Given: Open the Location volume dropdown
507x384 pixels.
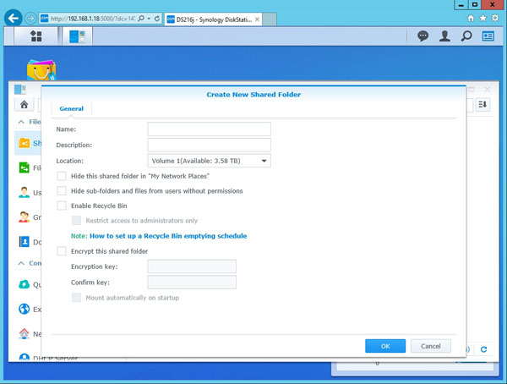Looking at the screenshot, I should [x=209, y=161].
